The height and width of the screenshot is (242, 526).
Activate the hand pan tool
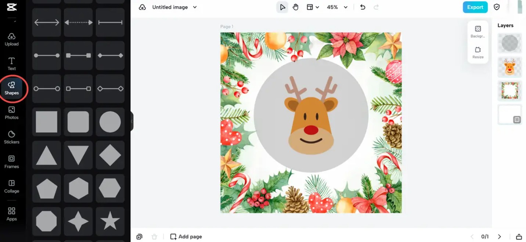(296, 7)
